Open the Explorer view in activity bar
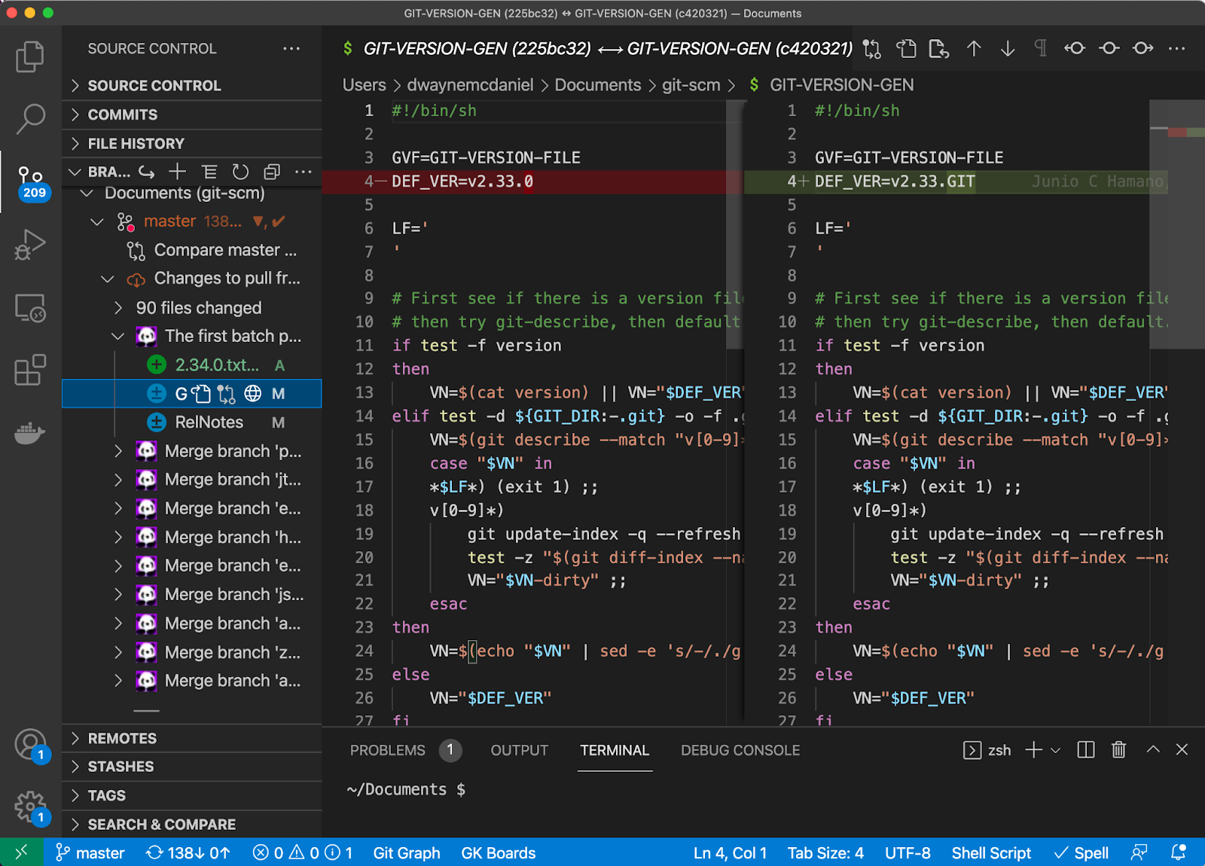The height and width of the screenshot is (866, 1205). (30, 56)
